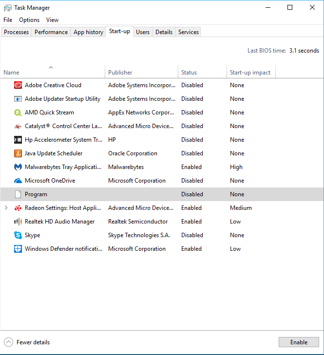Click the Hp Accelerometer System Tray icon
This screenshot has height=355, width=324.
(18, 140)
